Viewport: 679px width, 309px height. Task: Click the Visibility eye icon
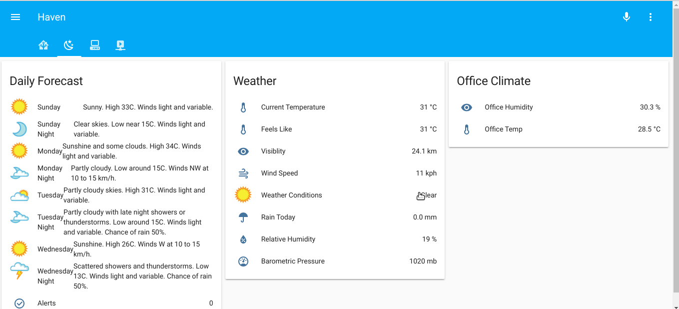(243, 151)
